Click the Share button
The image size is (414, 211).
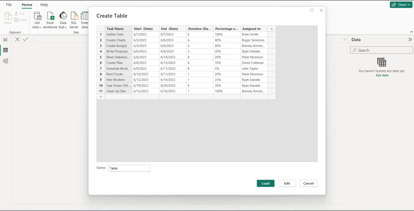[401, 5]
